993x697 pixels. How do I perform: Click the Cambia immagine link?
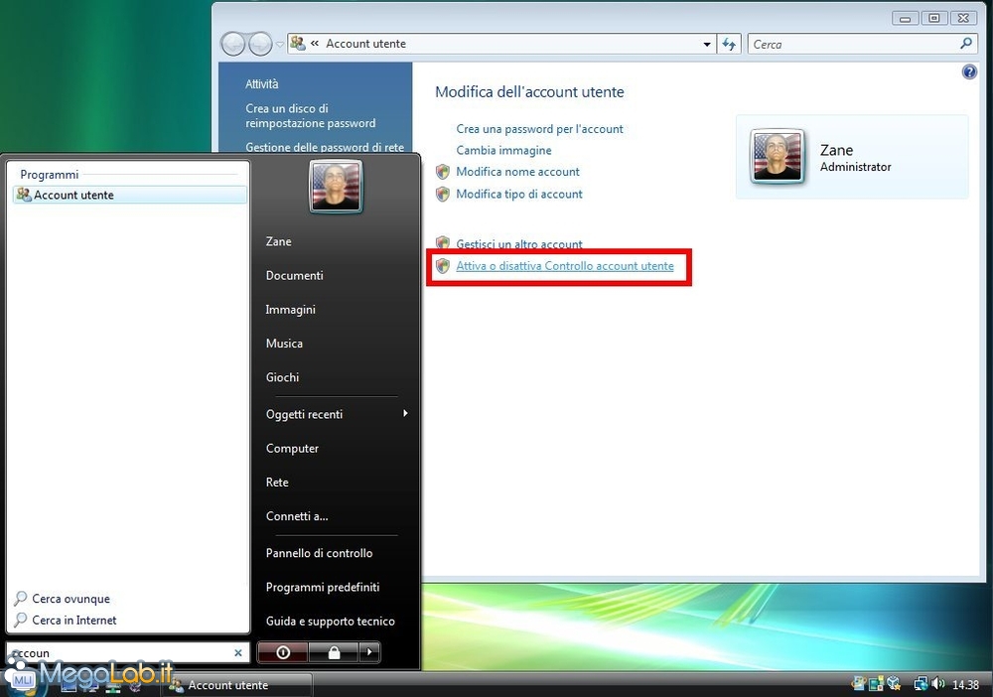[x=503, y=150]
